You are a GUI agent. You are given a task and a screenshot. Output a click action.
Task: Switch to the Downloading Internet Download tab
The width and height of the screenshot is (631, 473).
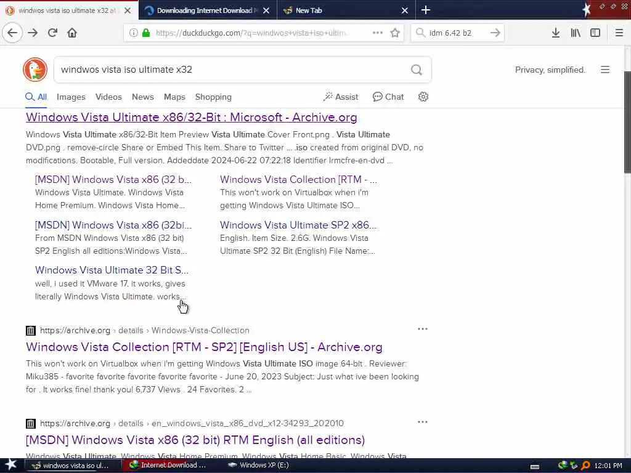coord(208,10)
